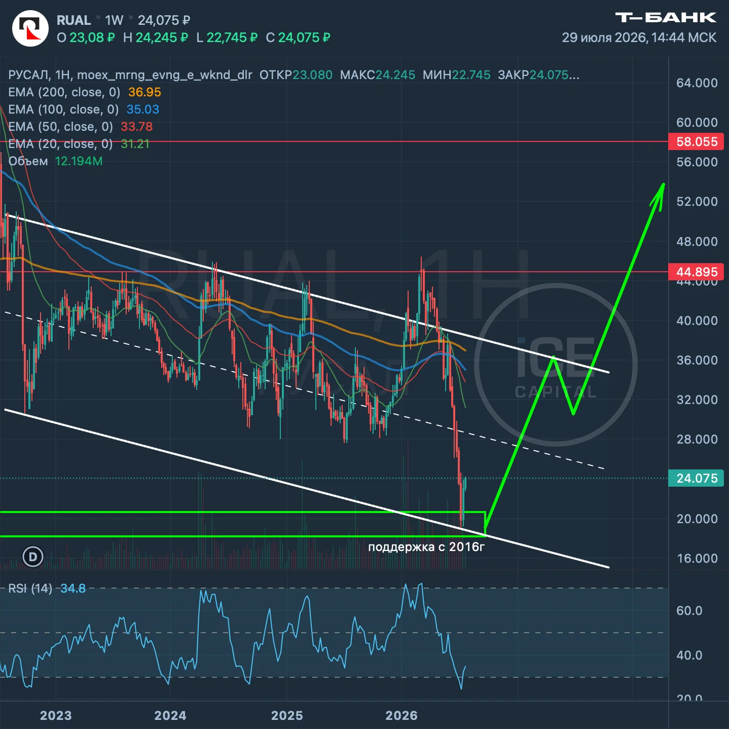Click the ICE Capital watermark circle

point(556,364)
